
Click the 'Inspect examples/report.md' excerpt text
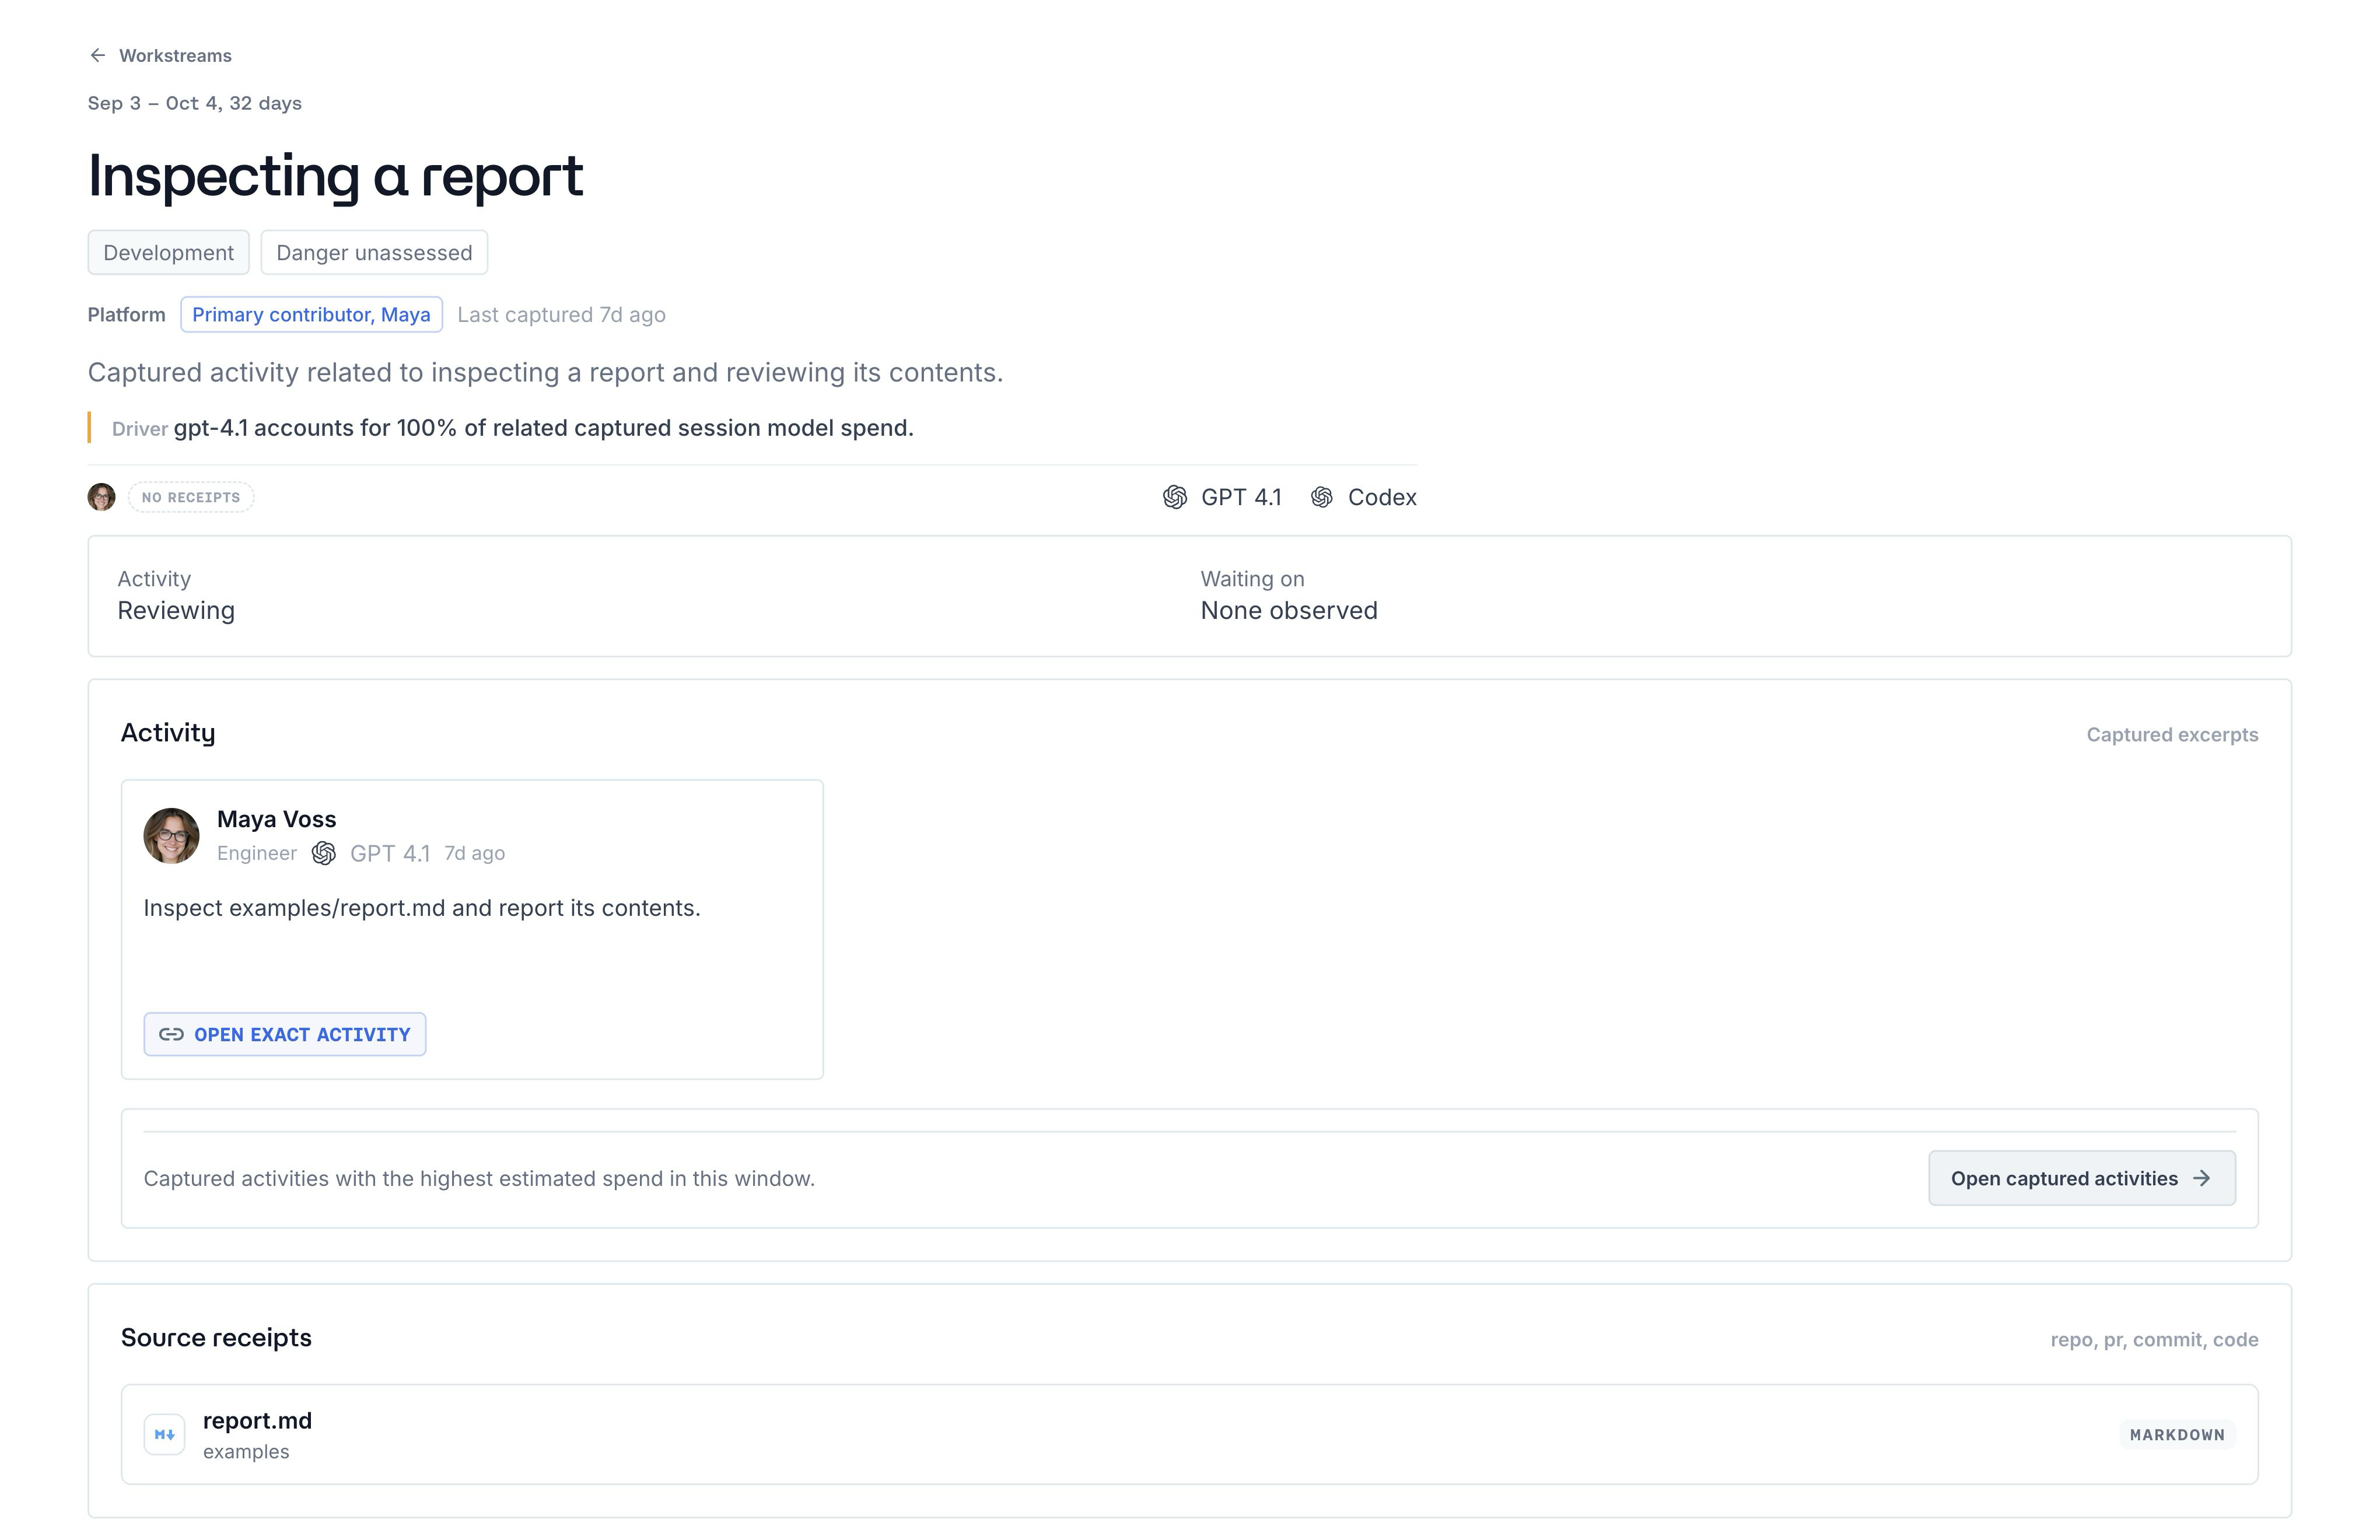pos(422,908)
